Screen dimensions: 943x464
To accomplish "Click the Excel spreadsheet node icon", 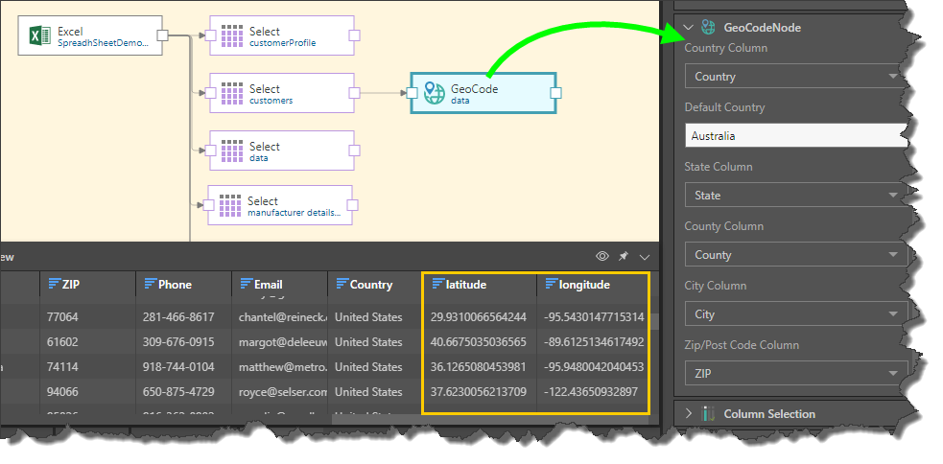I will (x=39, y=36).
